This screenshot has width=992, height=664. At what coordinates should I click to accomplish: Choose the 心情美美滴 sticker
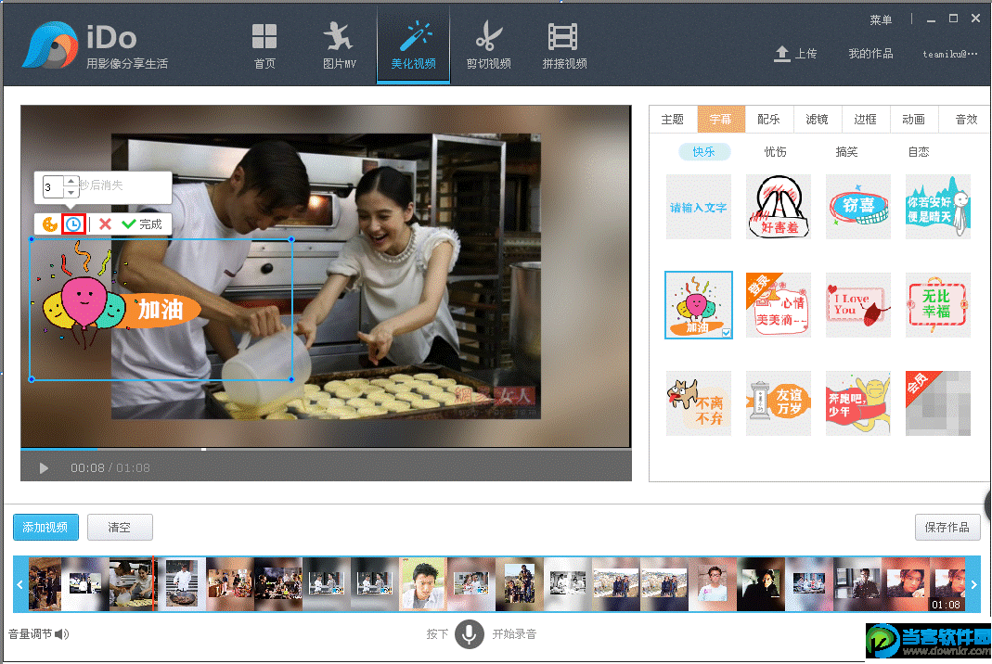[779, 305]
